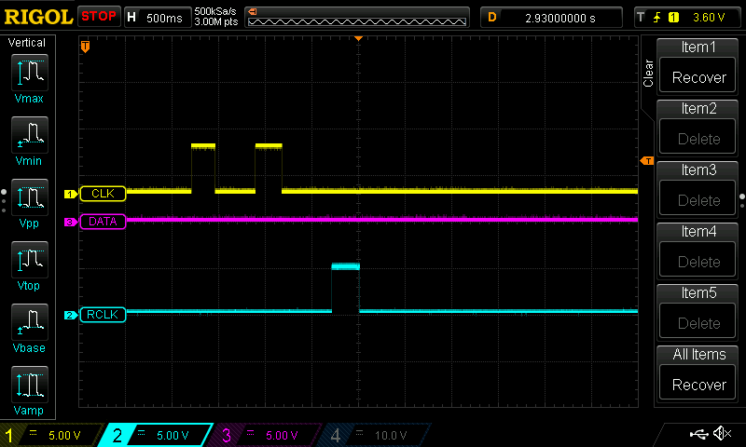Click the channel 3 ground marker
This screenshot has height=447, width=746.
point(71,222)
